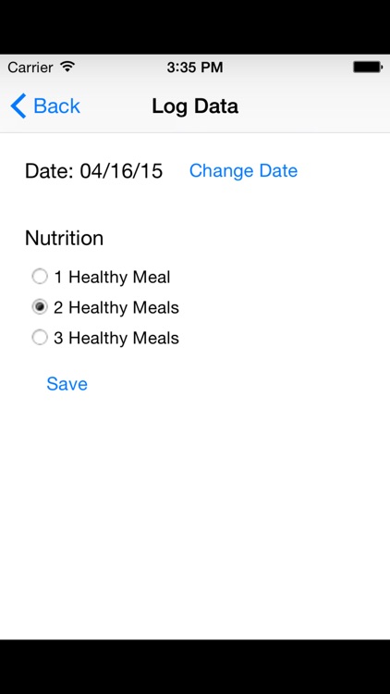
Task: Go back using the Back text
Action: click(x=56, y=106)
